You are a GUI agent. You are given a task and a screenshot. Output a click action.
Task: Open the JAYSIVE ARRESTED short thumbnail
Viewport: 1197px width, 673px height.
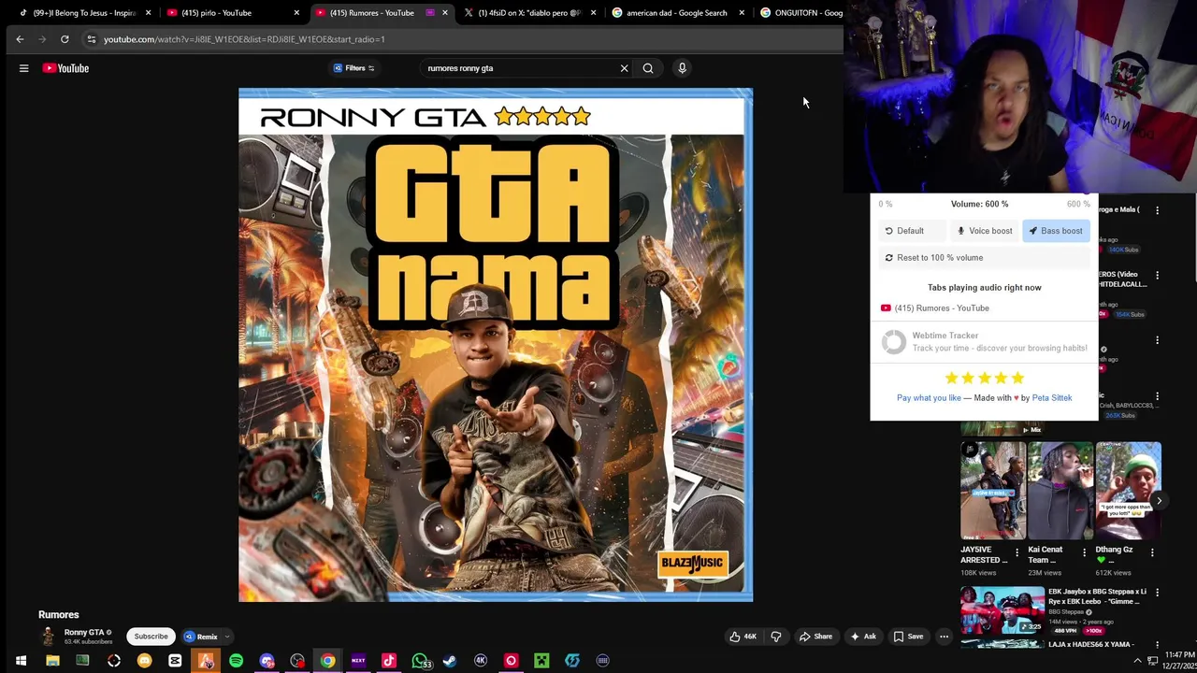(x=993, y=492)
